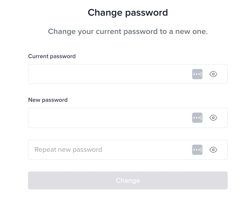Click the Current password label

pos(52,56)
